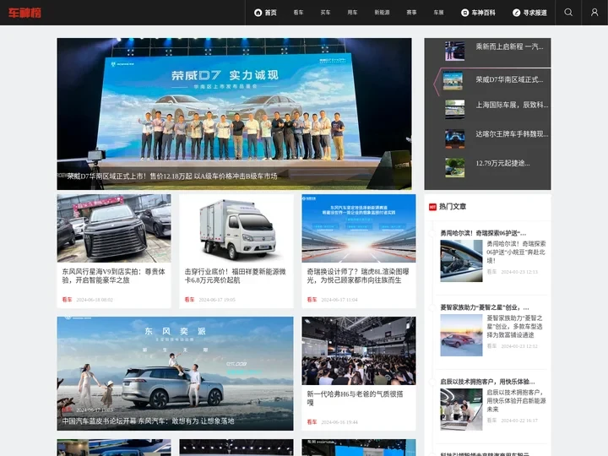Open the 首页 menu item
The height and width of the screenshot is (456, 608).
point(271,13)
